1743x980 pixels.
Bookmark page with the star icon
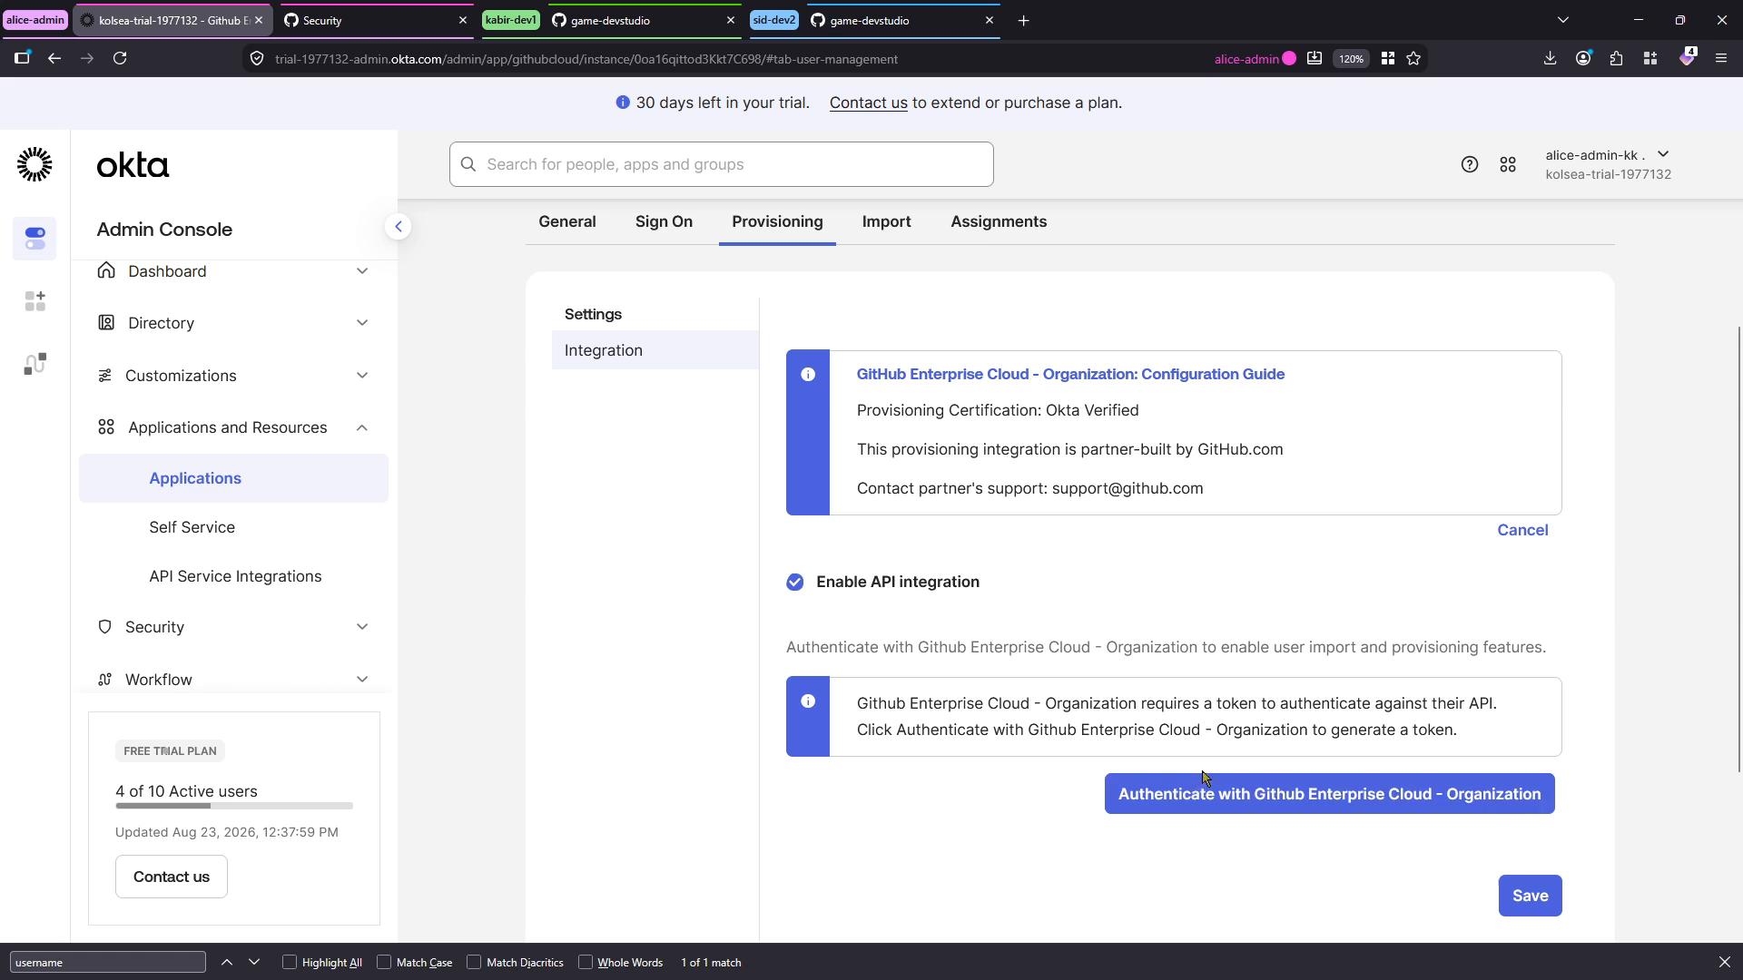1413,58
